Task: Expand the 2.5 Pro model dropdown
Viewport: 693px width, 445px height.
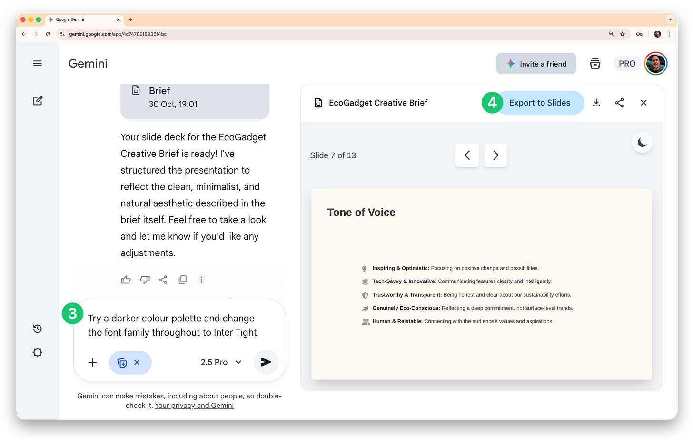Action: pyautogui.click(x=221, y=362)
